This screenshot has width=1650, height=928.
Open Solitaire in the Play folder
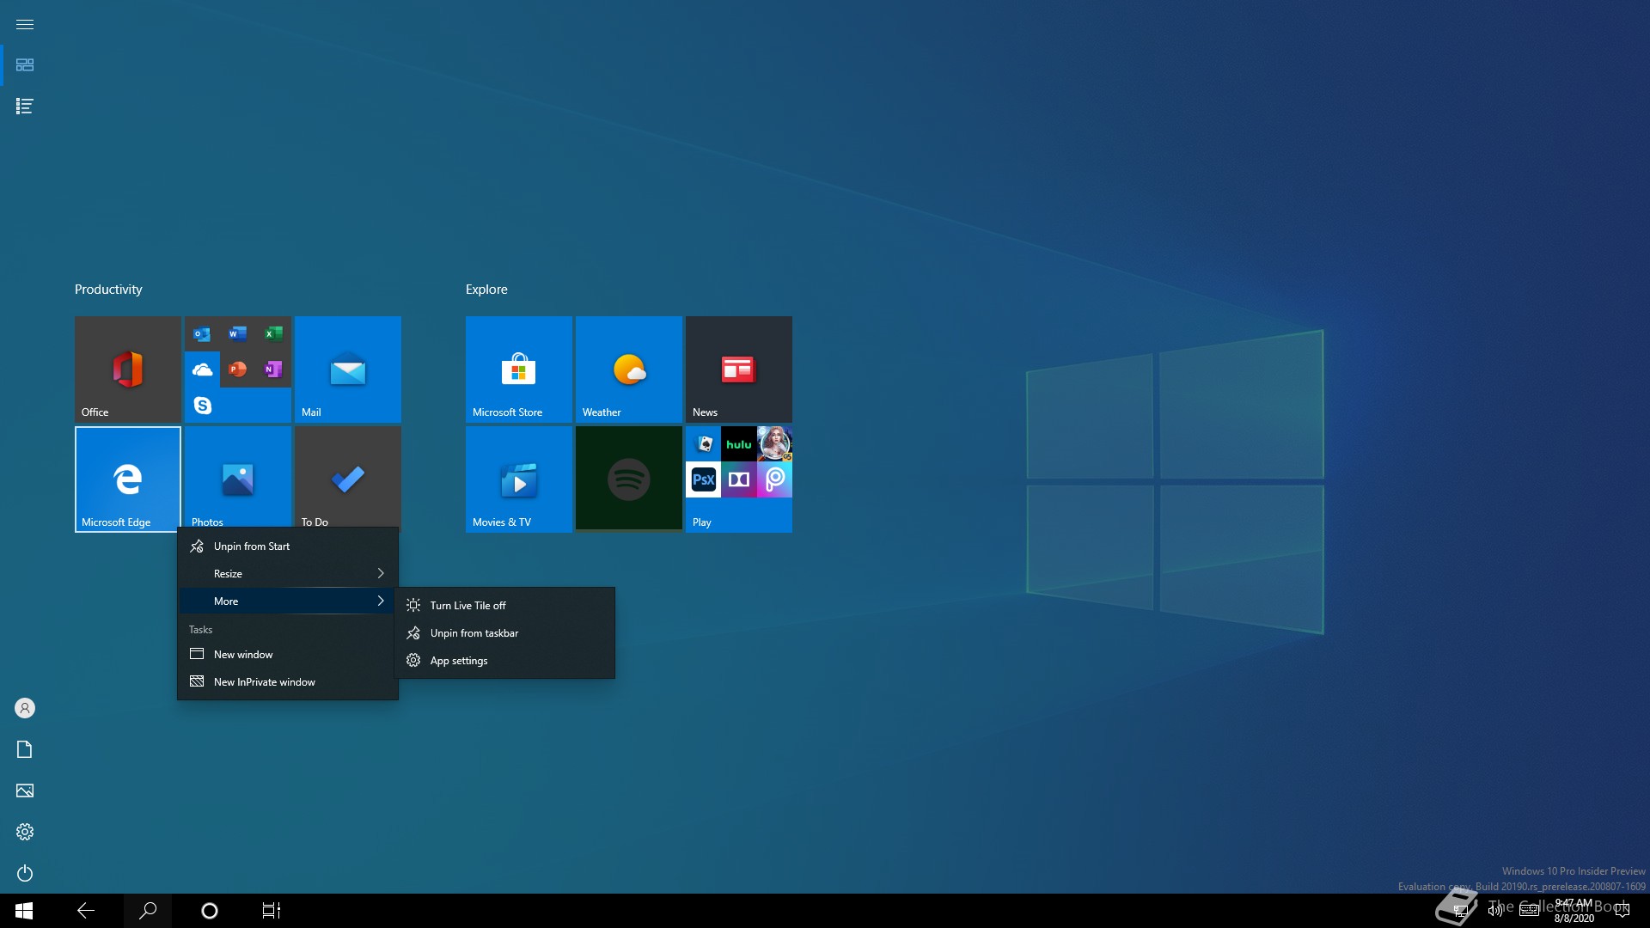point(703,443)
